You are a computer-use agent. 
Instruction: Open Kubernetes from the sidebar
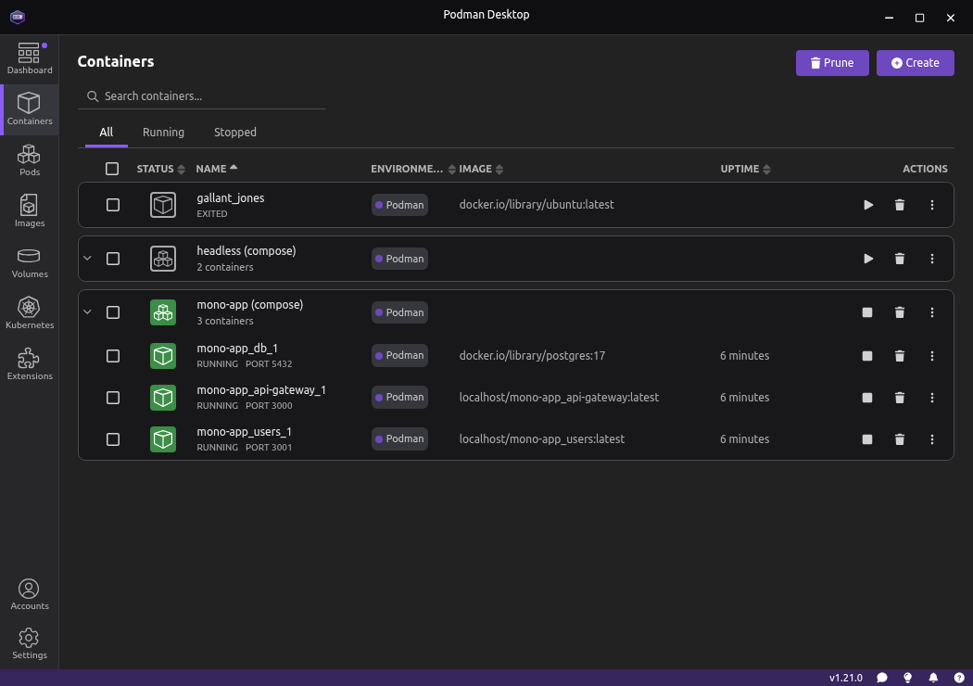(x=29, y=312)
